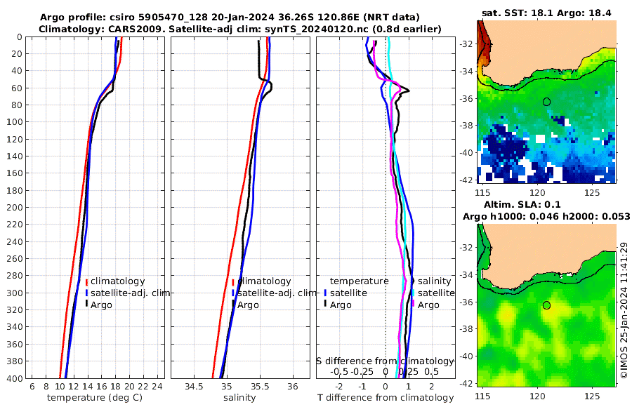Image resolution: width=632 pixels, height=407 pixels.
Task: Click the 'salinity' x-axis label
Action: pyautogui.click(x=239, y=398)
